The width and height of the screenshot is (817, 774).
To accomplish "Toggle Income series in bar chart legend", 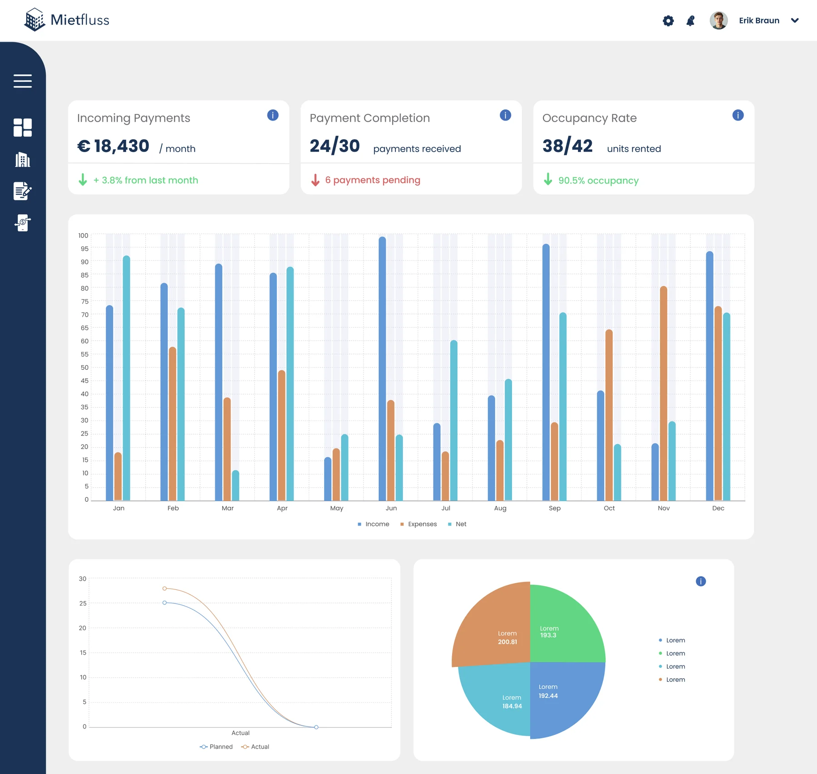I will click(x=373, y=524).
